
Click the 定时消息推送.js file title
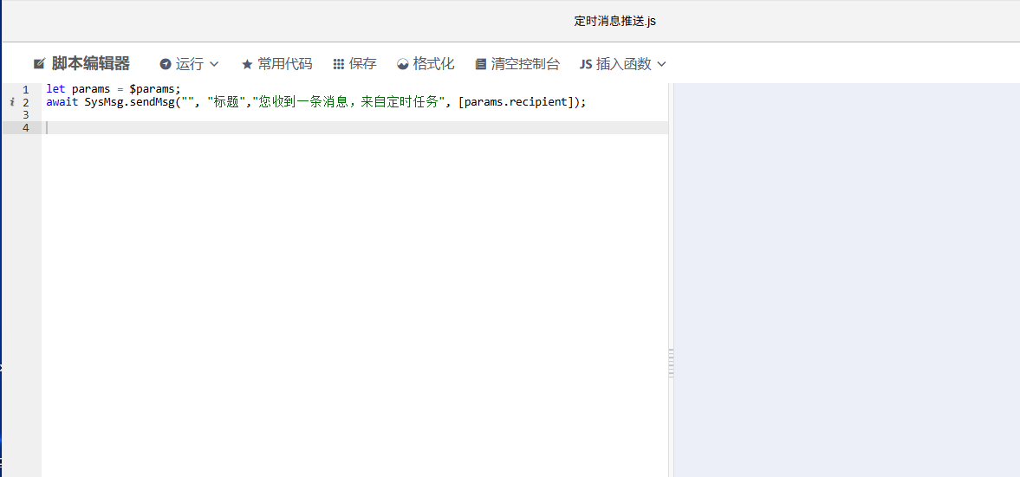click(615, 21)
